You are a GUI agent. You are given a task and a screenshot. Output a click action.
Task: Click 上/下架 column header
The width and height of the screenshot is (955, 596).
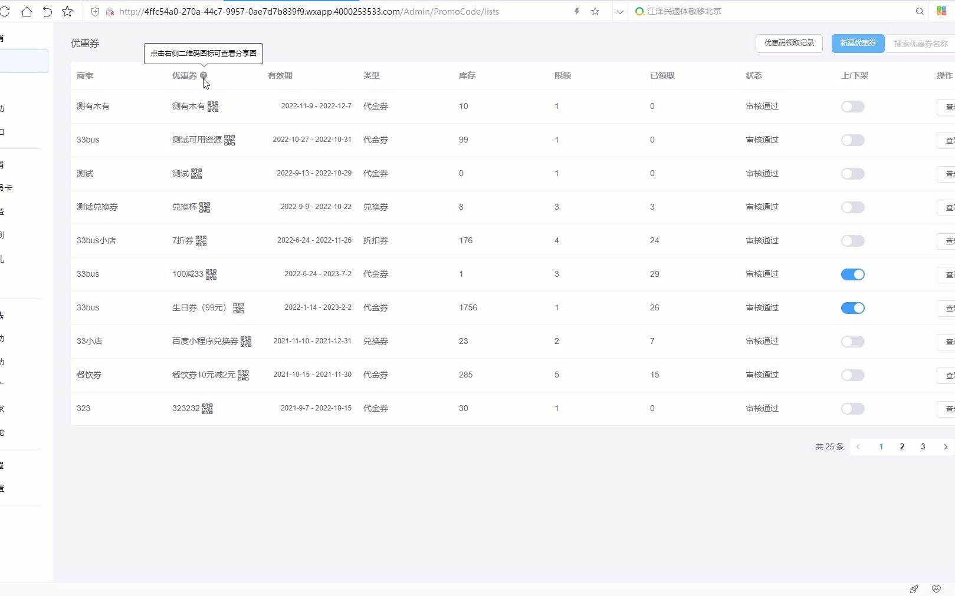click(x=855, y=75)
